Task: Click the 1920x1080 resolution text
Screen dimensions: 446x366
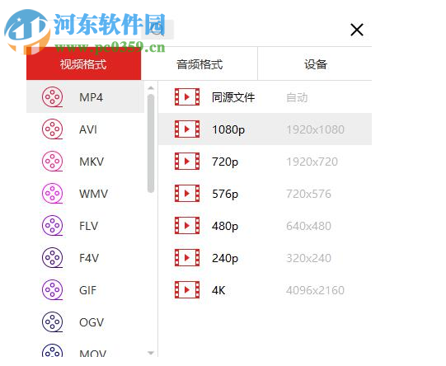Action: pyautogui.click(x=315, y=129)
